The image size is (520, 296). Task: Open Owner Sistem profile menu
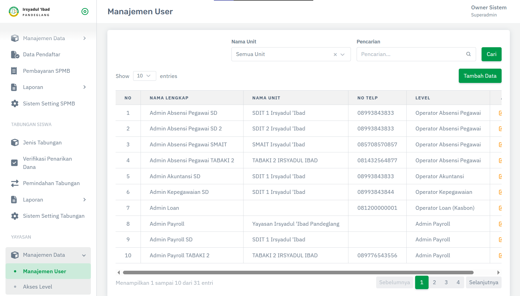coord(489,11)
